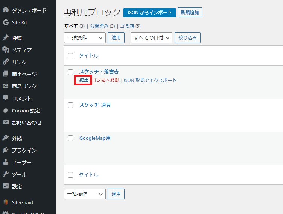Viewport: 283px width, 214px height.
Task: Click the SiteGuard shield icon
Action: 6,202
